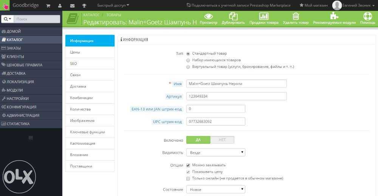
Task: Open Каталог in the sidebar
Action: pyautogui.click(x=31, y=40)
